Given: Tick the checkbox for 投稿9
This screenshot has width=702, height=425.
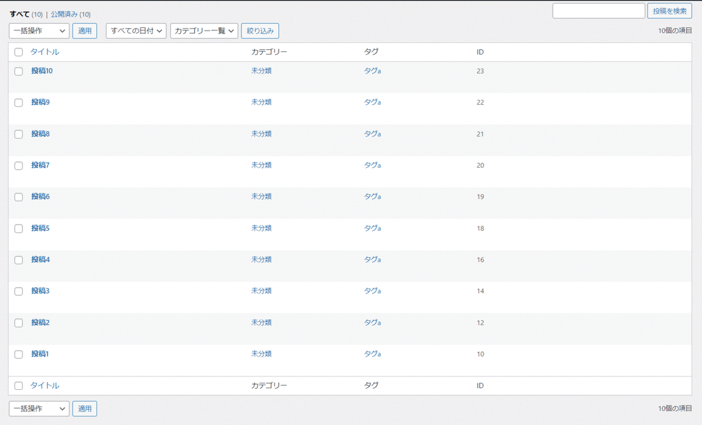Looking at the screenshot, I should 19,102.
